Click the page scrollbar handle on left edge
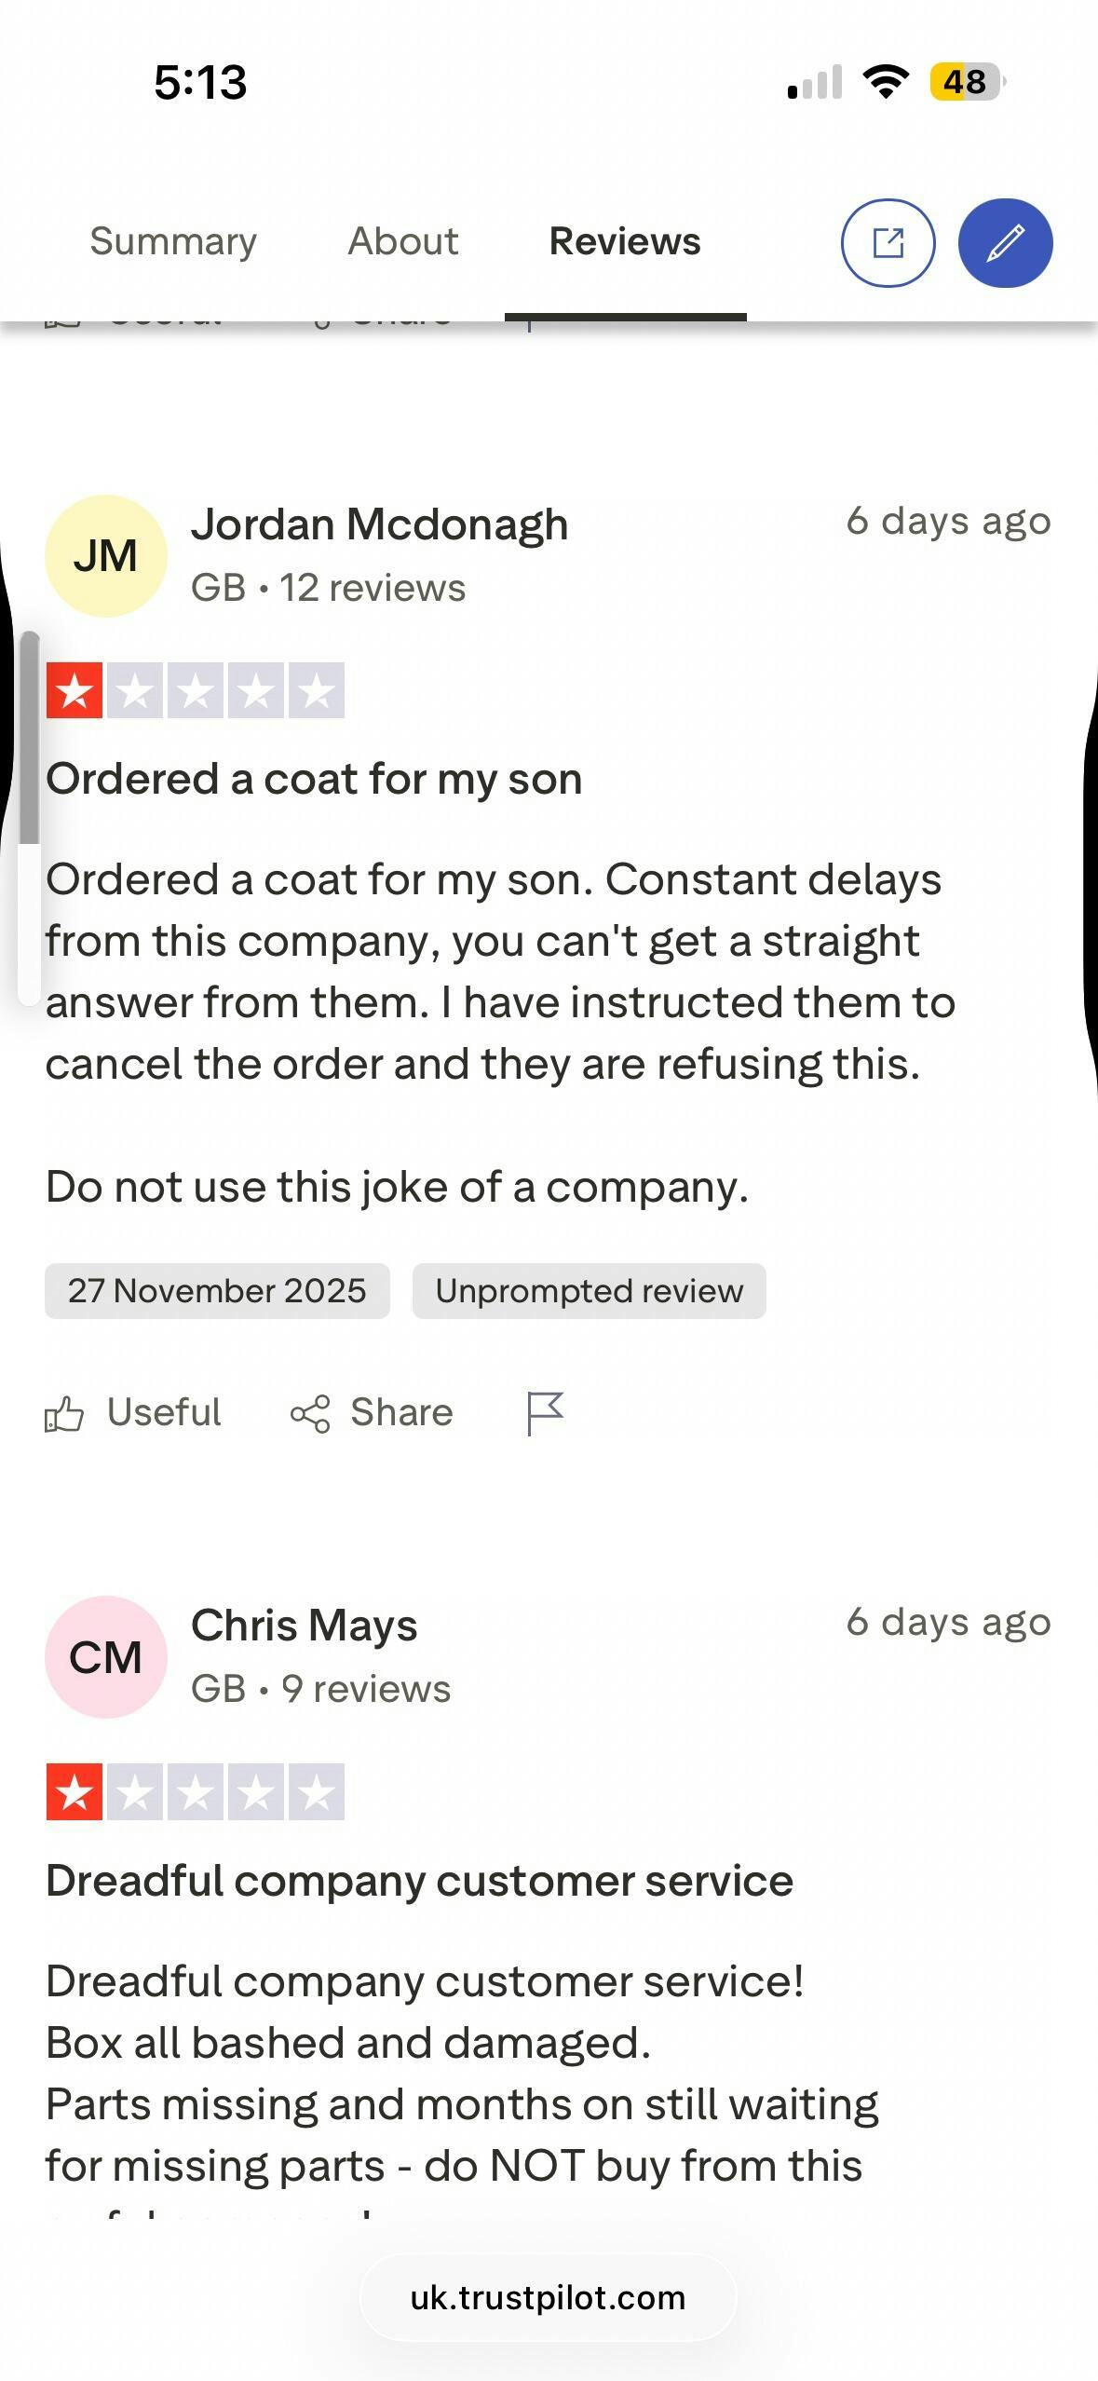The width and height of the screenshot is (1098, 2381). click(x=30, y=738)
